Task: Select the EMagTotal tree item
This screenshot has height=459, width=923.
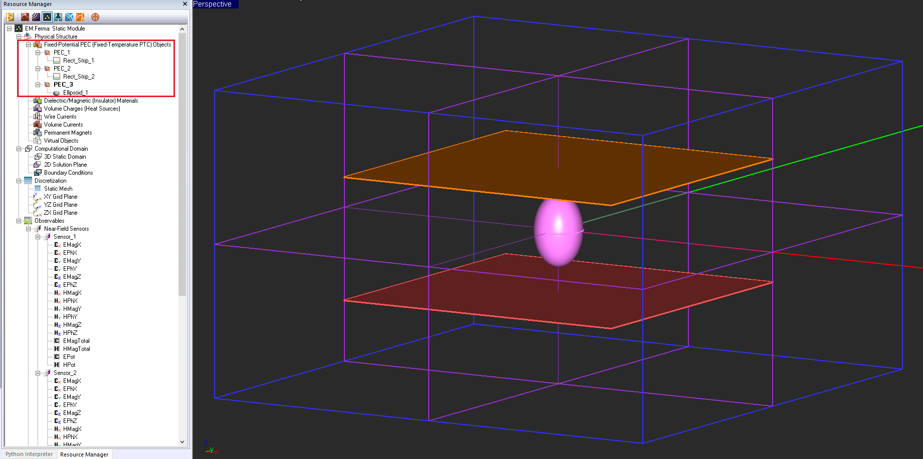Action: pyautogui.click(x=77, y=341)
